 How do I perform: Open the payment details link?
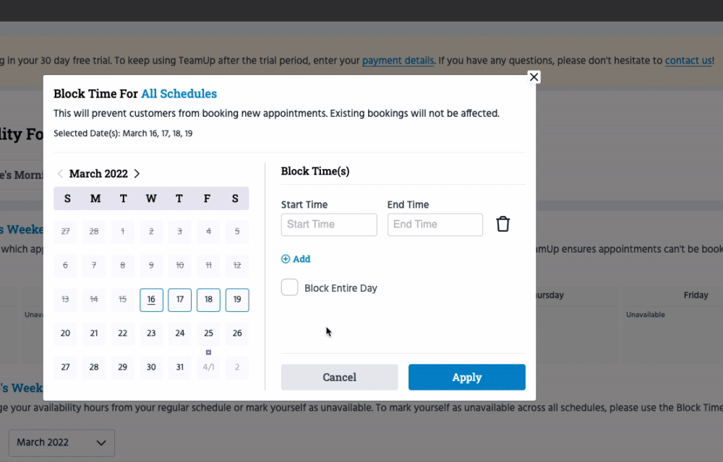(398, 61)
